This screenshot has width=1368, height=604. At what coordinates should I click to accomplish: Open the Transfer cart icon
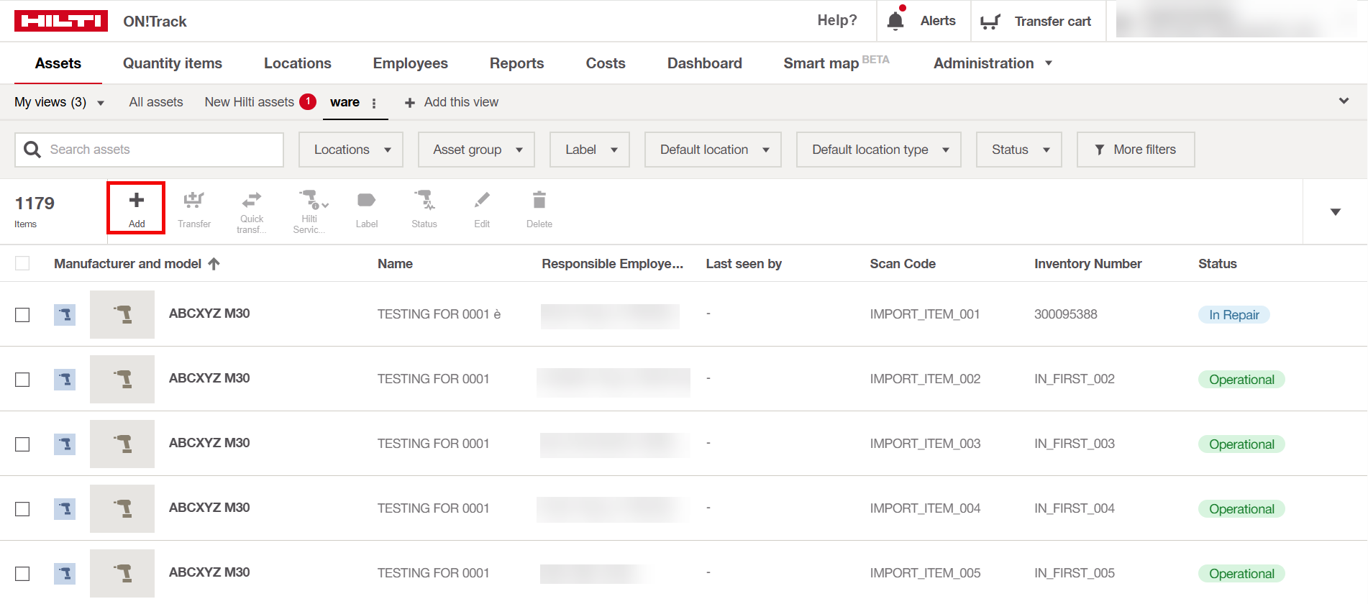click(x=990, y=22)
